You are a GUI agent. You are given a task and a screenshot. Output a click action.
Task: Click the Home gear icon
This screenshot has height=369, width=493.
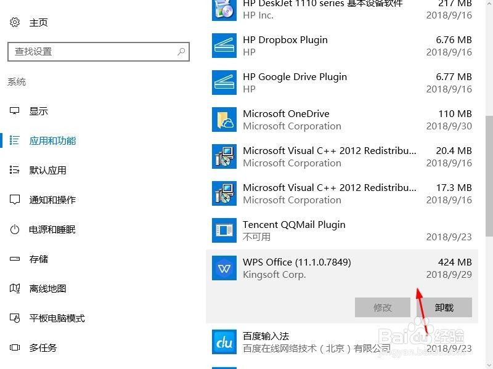click(14, 22)
